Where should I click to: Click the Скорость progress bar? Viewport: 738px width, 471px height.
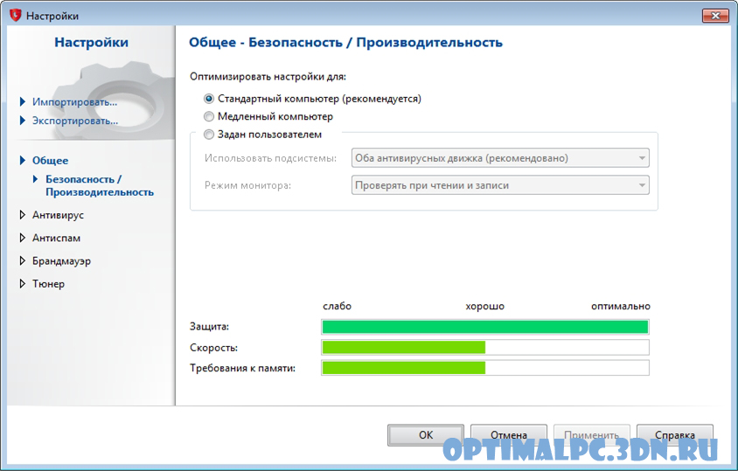pos(485,347)
